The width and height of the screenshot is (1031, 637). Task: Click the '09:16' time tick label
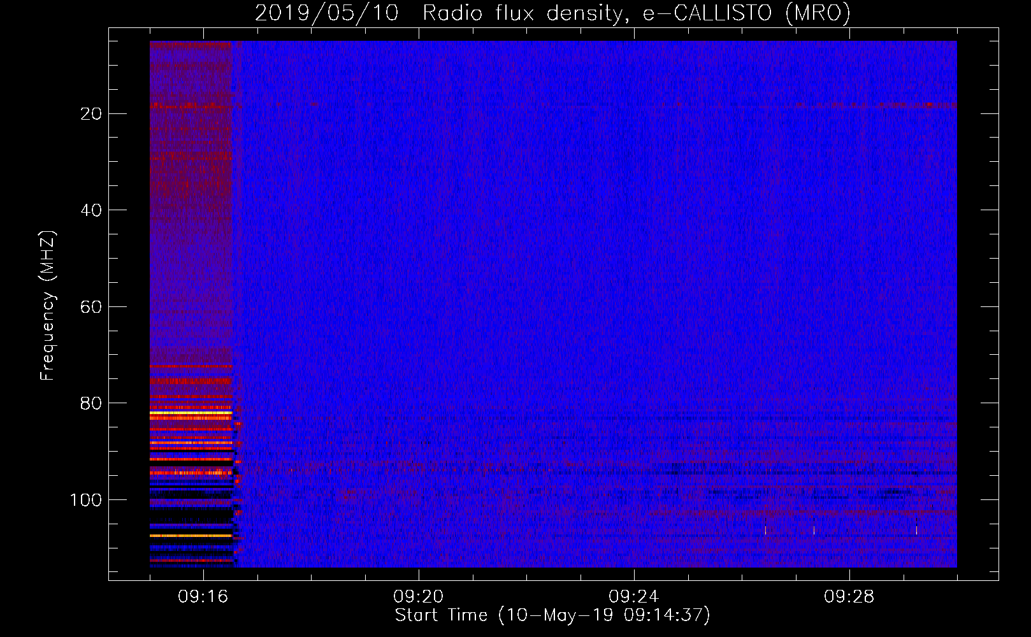203,597
